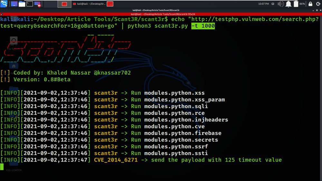Click the display indicator icon beside clock

(x=273, y=4)
